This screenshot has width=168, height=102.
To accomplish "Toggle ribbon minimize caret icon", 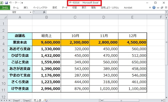I will pyautogui.click(x=150, y=8).
